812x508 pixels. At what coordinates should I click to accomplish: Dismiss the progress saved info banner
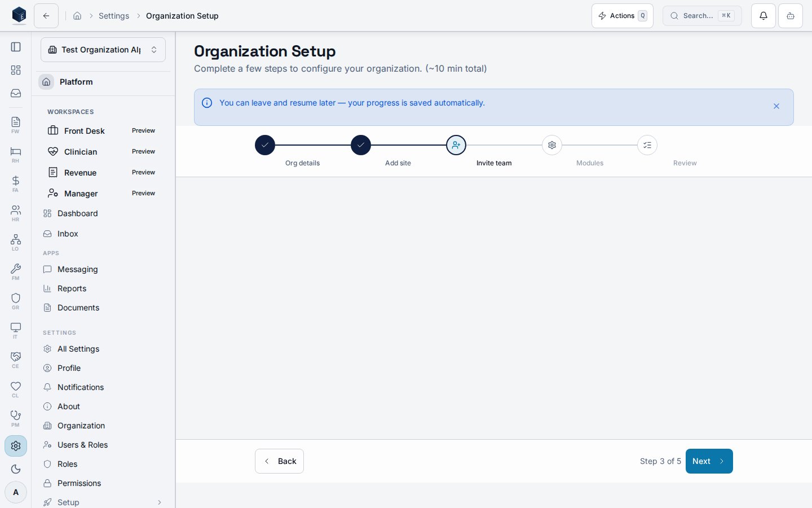(x=776, y=106)
